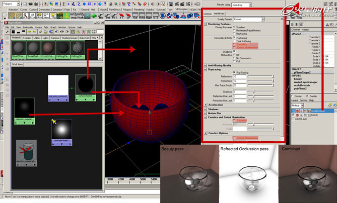Switch to the Common tab in Render Settings
The image size is (337, 203).
point(208,14)
